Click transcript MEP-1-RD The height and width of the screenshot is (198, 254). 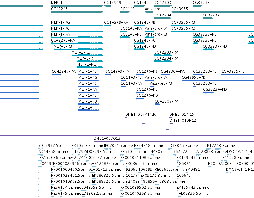[x=87, y=55]
